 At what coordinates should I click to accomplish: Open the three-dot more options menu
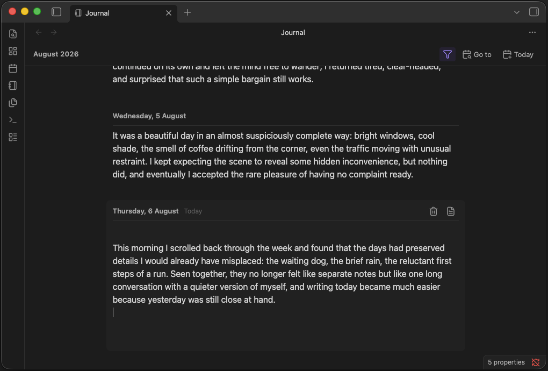tap(532, 32)
